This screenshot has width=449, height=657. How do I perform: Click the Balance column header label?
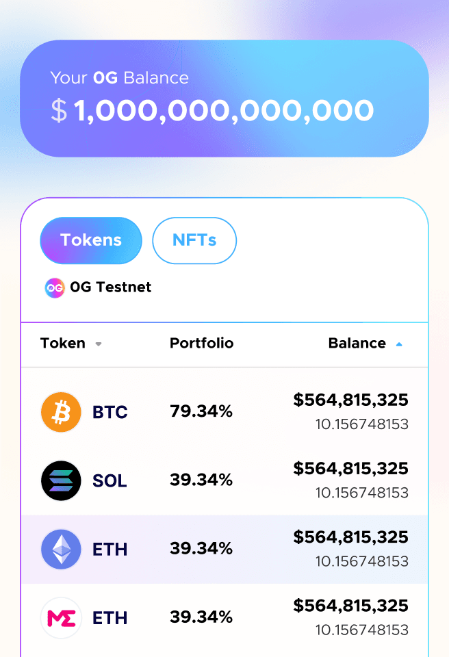coord(357,344)
